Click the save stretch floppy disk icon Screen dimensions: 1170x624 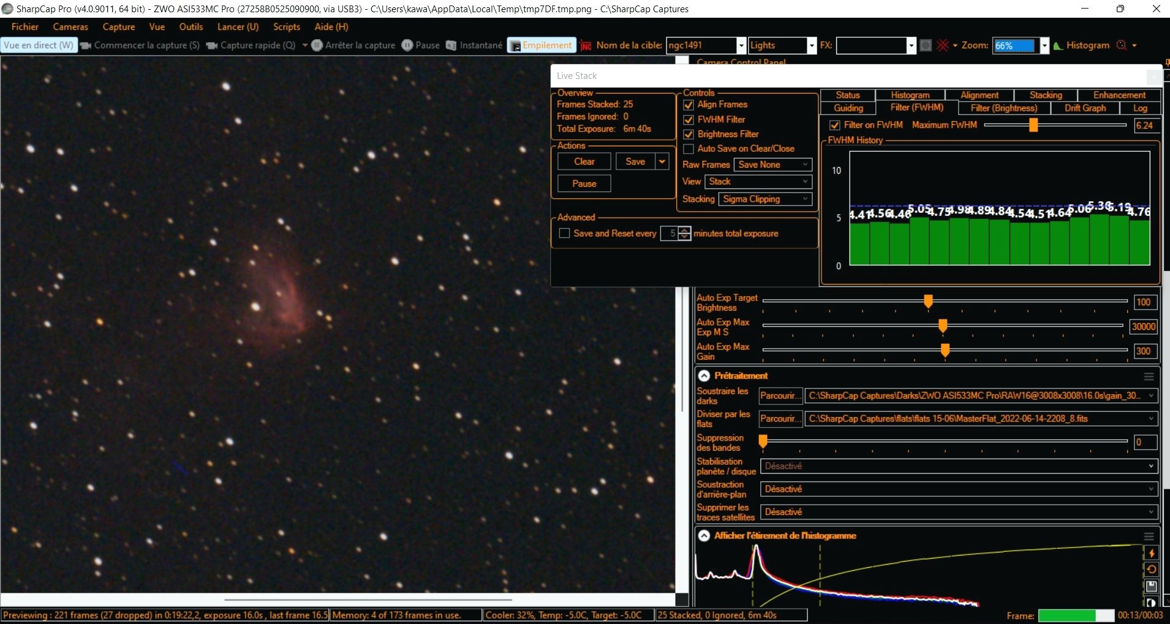[x=1152, y=586]
